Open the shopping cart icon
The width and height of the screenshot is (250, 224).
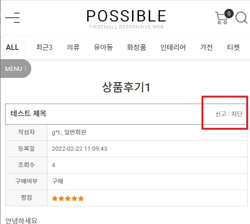click(x=222, y=18)
